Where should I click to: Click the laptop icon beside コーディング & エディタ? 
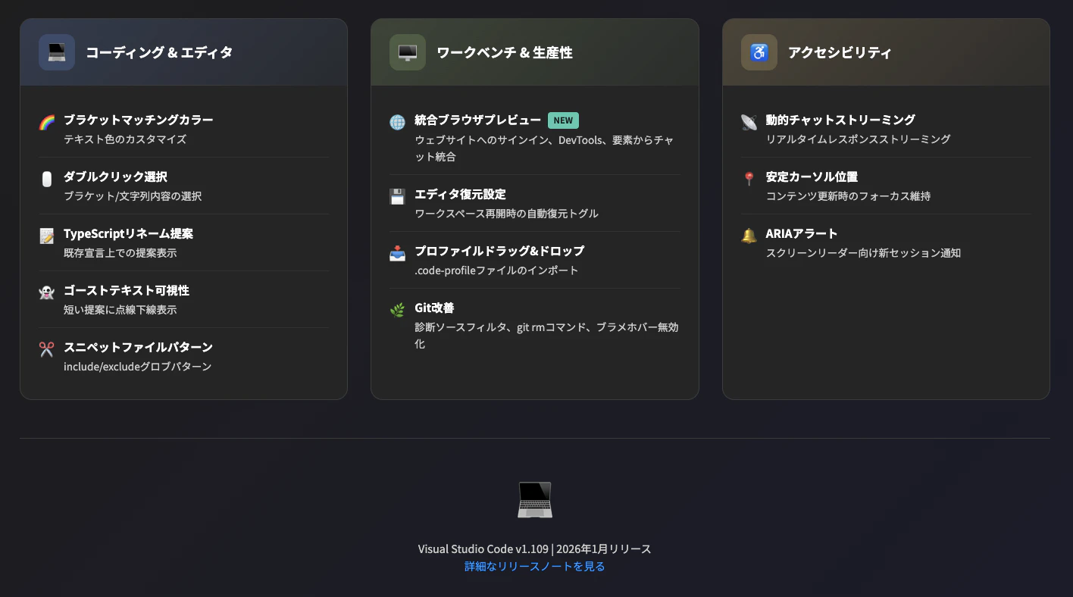[x=57, y=52]
